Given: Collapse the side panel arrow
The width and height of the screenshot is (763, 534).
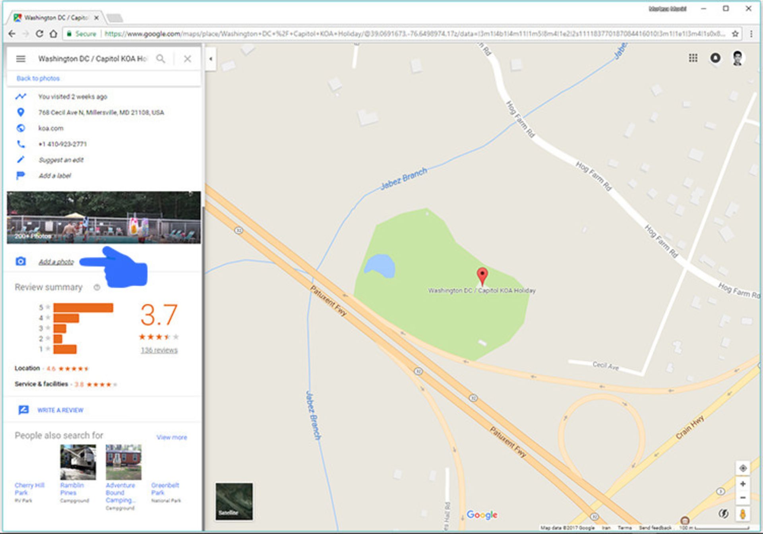Looking at the screenshot, I should (x=211, y=59).
